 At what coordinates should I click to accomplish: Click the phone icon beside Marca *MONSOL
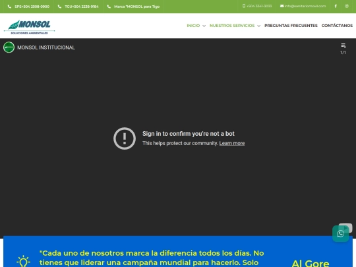click(x=109, y=7)
